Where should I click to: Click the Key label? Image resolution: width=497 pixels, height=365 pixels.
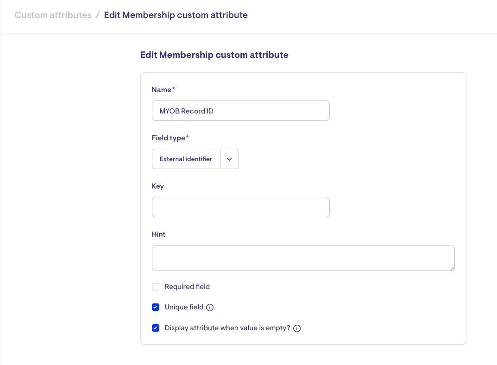click(158, 186)
